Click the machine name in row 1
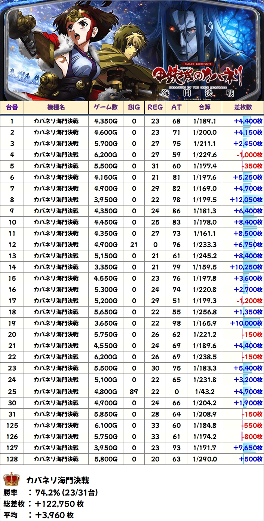This screenshot has height=521, width=264. pyautogui.click(x=56, y=121)
